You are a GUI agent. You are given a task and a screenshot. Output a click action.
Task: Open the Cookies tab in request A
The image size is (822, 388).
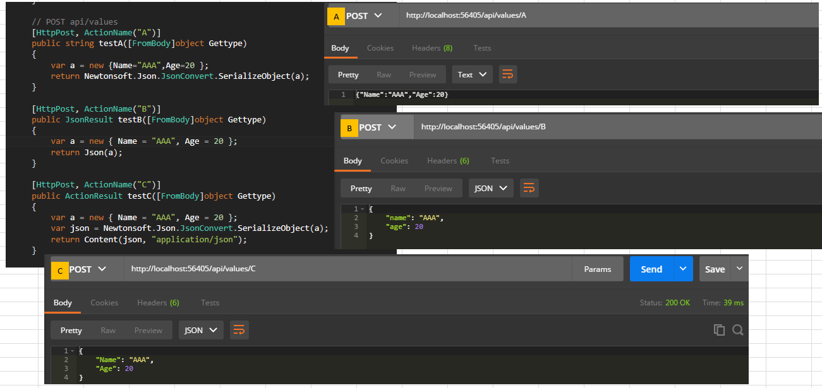[x=380, y=48]
